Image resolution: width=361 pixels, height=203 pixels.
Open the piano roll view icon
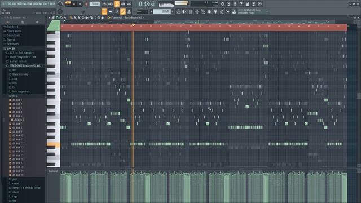(x=184, y=11)
